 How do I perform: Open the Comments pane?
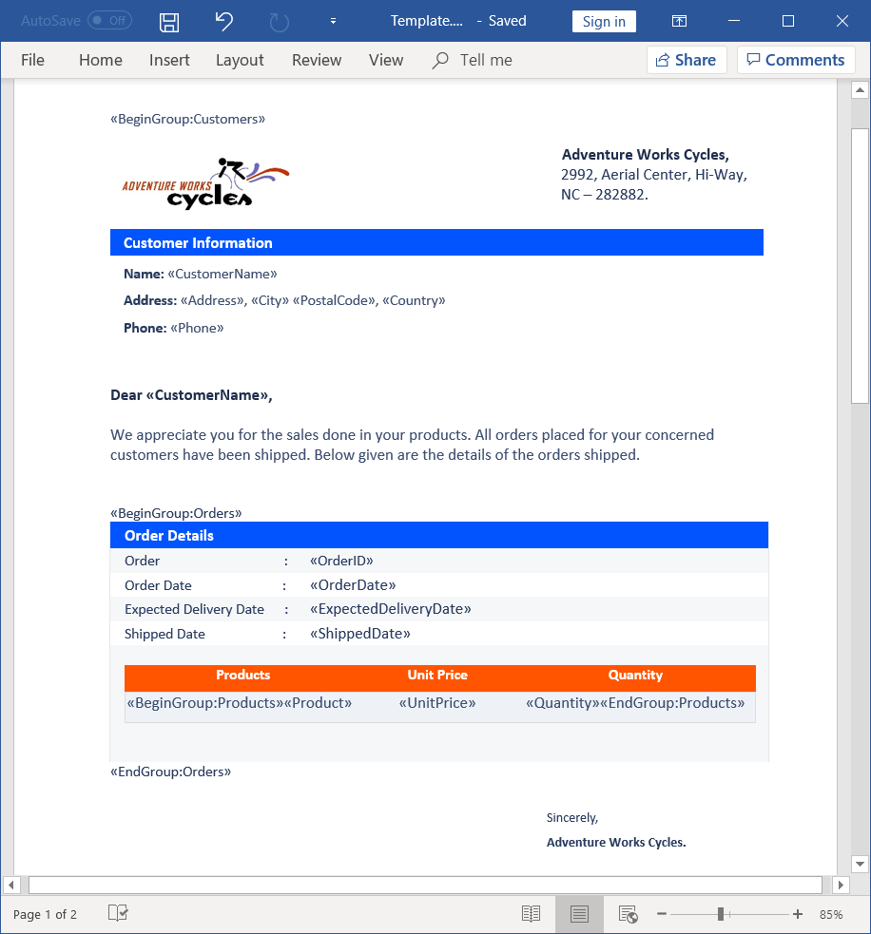click(796, 60)
